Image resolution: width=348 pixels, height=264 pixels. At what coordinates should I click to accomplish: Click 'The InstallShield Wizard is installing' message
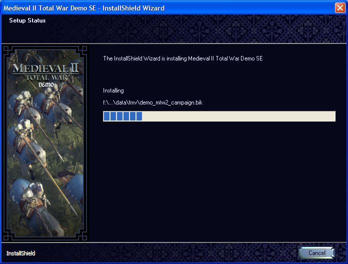click(183, 58)
